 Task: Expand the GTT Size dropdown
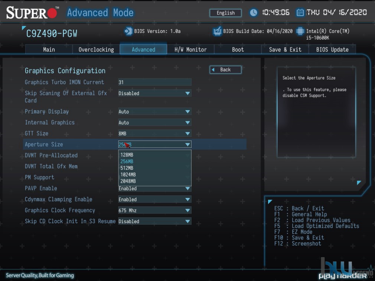[155, 133]
